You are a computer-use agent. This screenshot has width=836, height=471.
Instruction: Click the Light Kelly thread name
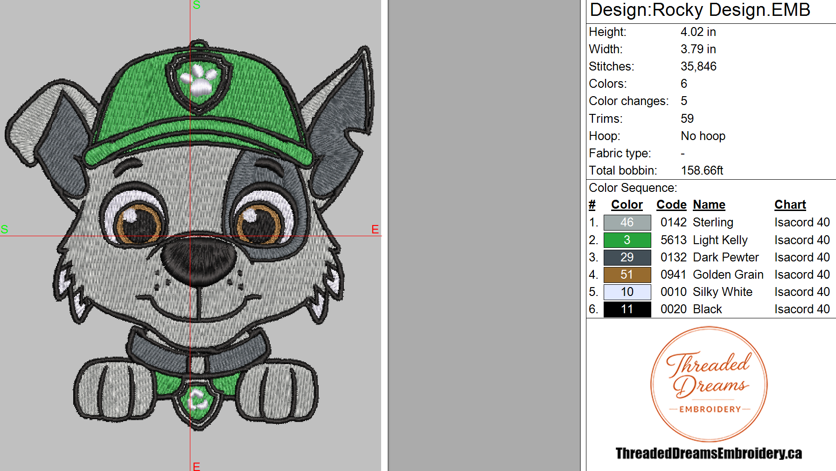coord(720,240)
